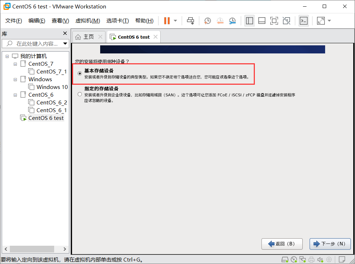Select the CentOS_6 folder label
Viewport: 355px width, 264px height.
(x=41, y=95)
